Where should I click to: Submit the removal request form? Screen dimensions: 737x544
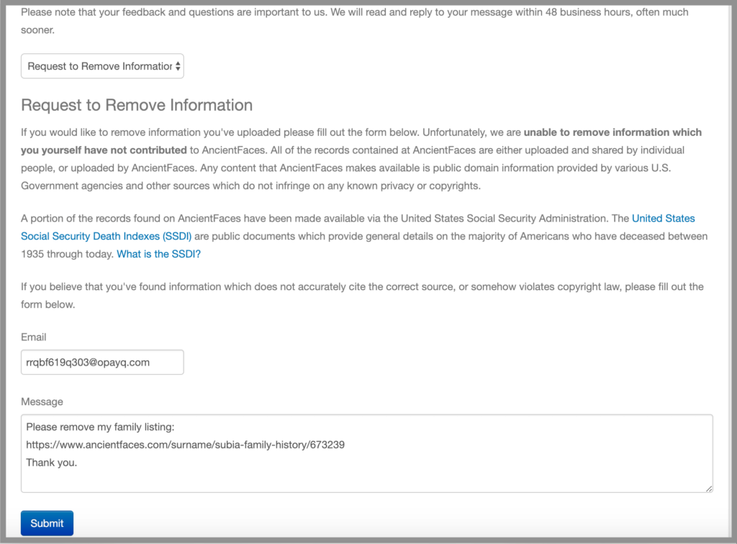pos(47,522)
